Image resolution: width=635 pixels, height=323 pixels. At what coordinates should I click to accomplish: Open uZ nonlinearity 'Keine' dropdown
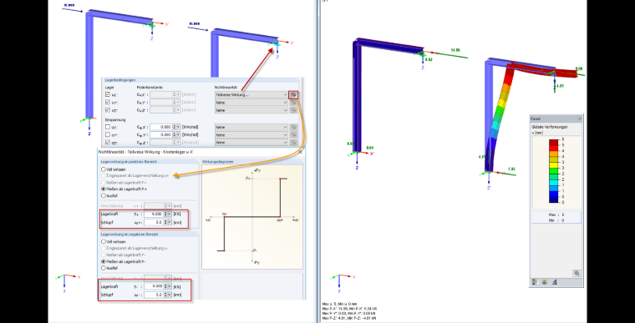(x=251, y=110)
